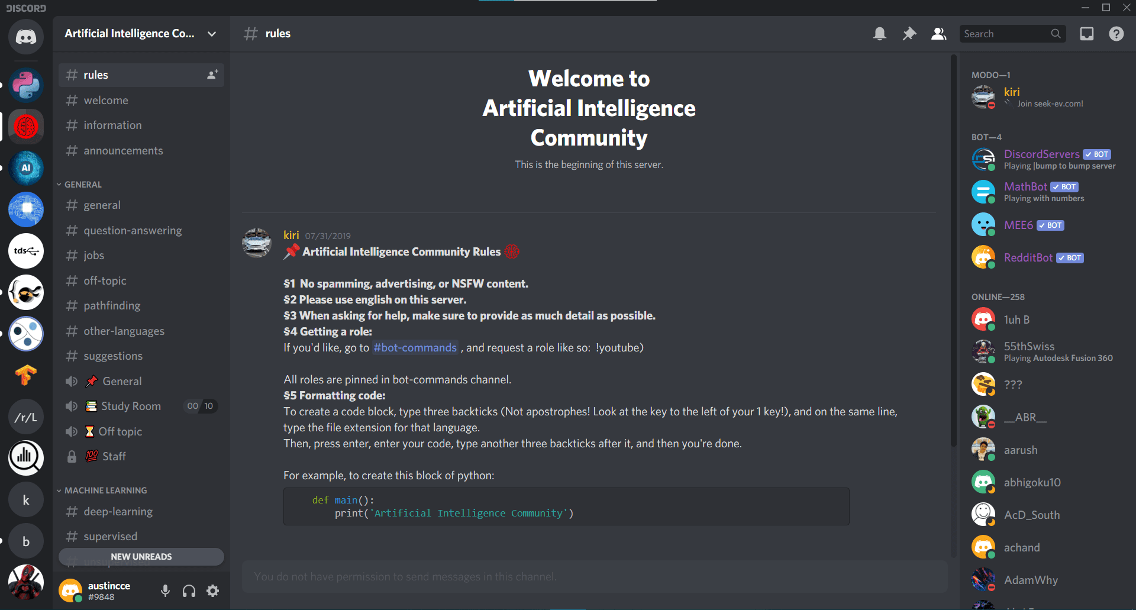
Task: Open the deep-learning channel
Action: click(141, 511)
